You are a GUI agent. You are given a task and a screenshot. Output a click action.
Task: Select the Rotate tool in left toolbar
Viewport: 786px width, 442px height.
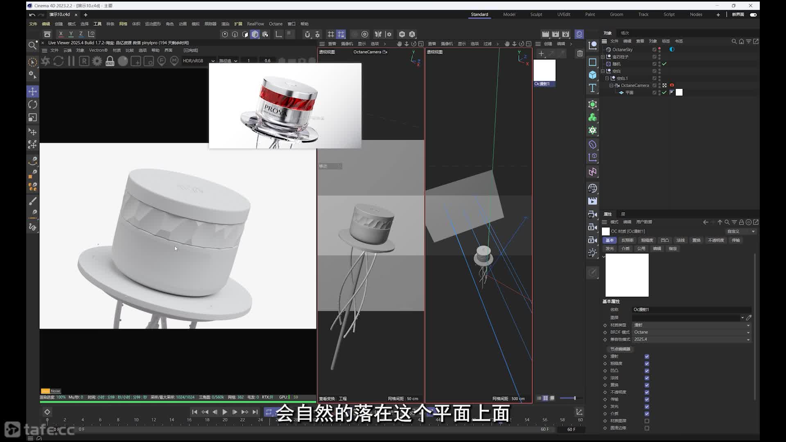click(33, 104)
